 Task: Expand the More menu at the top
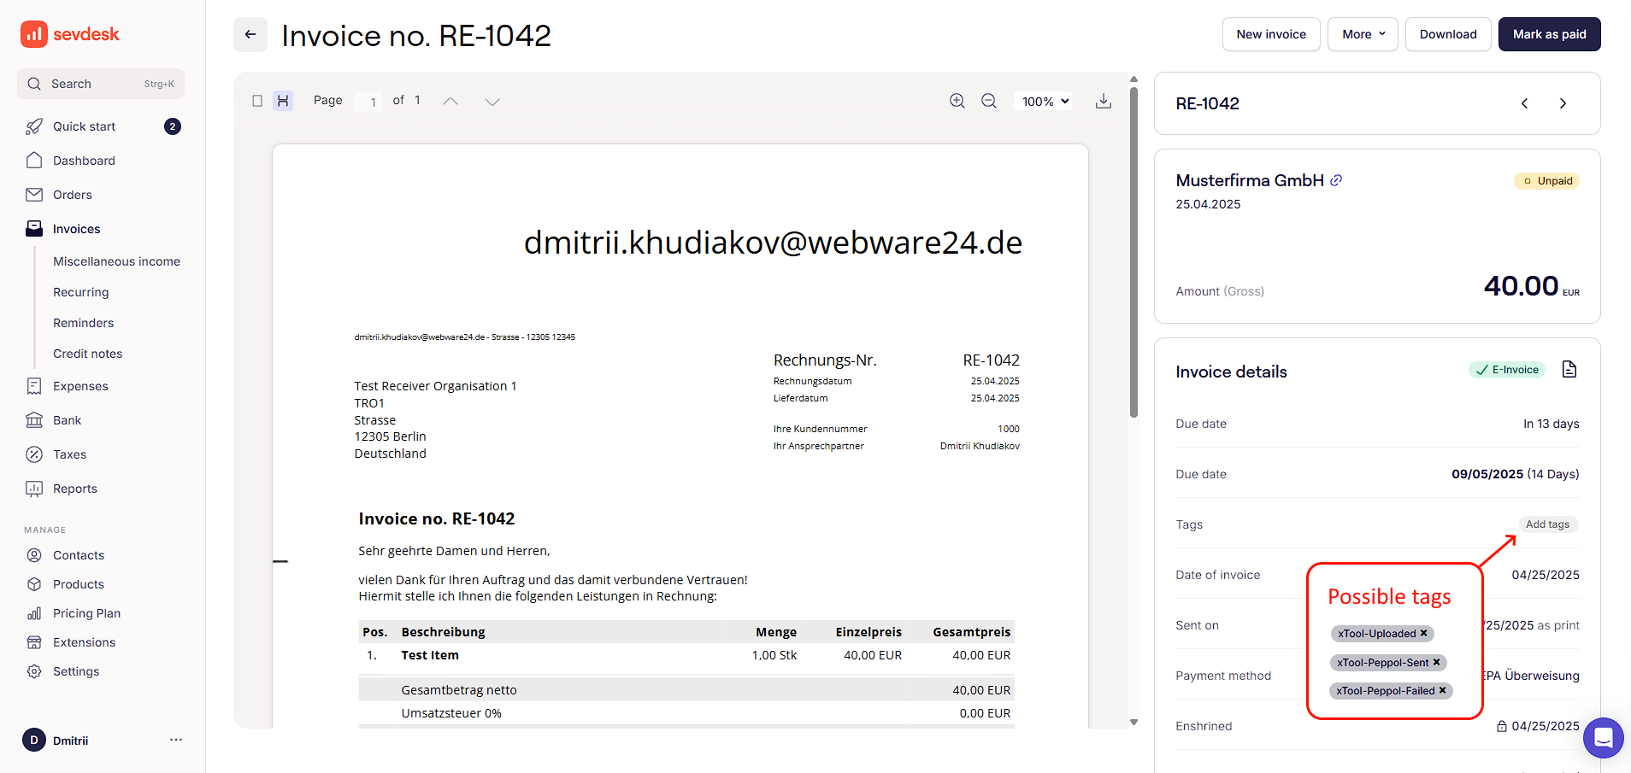pos(1362,34)
